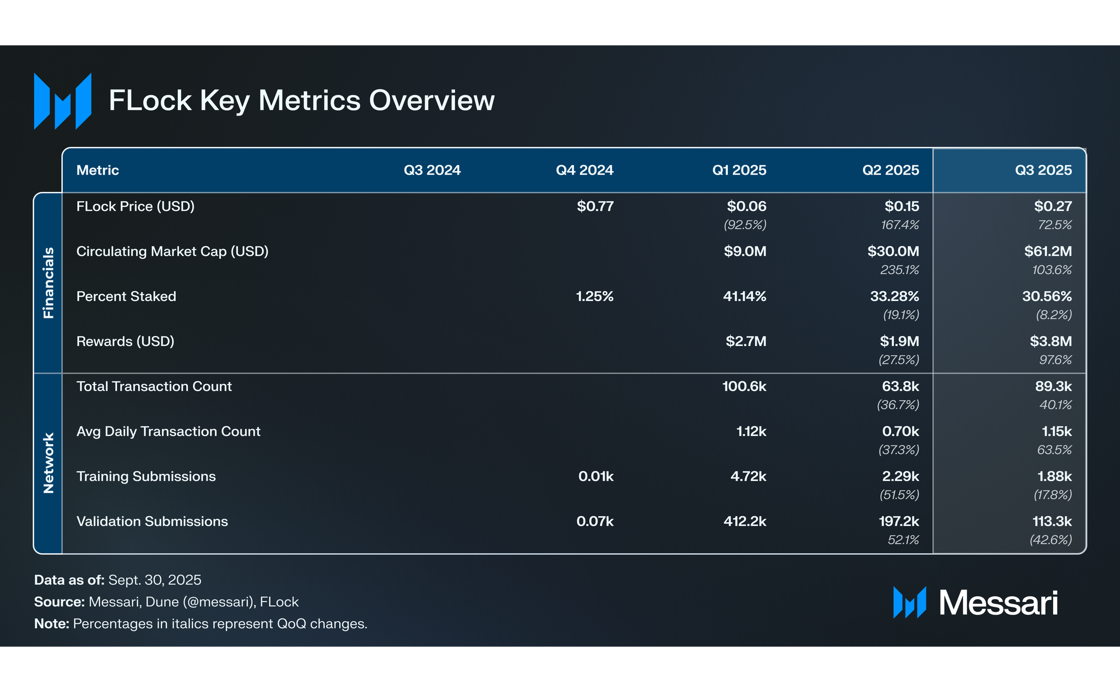1120x692 pixels.
Task: Click the FLock Price (USD) row label
Action: (x=135, y=206)
